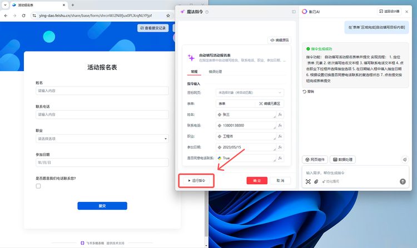Click the user chat message bubble
The width and height of the screenshot is (417, 248).
[x=376, y=27]
